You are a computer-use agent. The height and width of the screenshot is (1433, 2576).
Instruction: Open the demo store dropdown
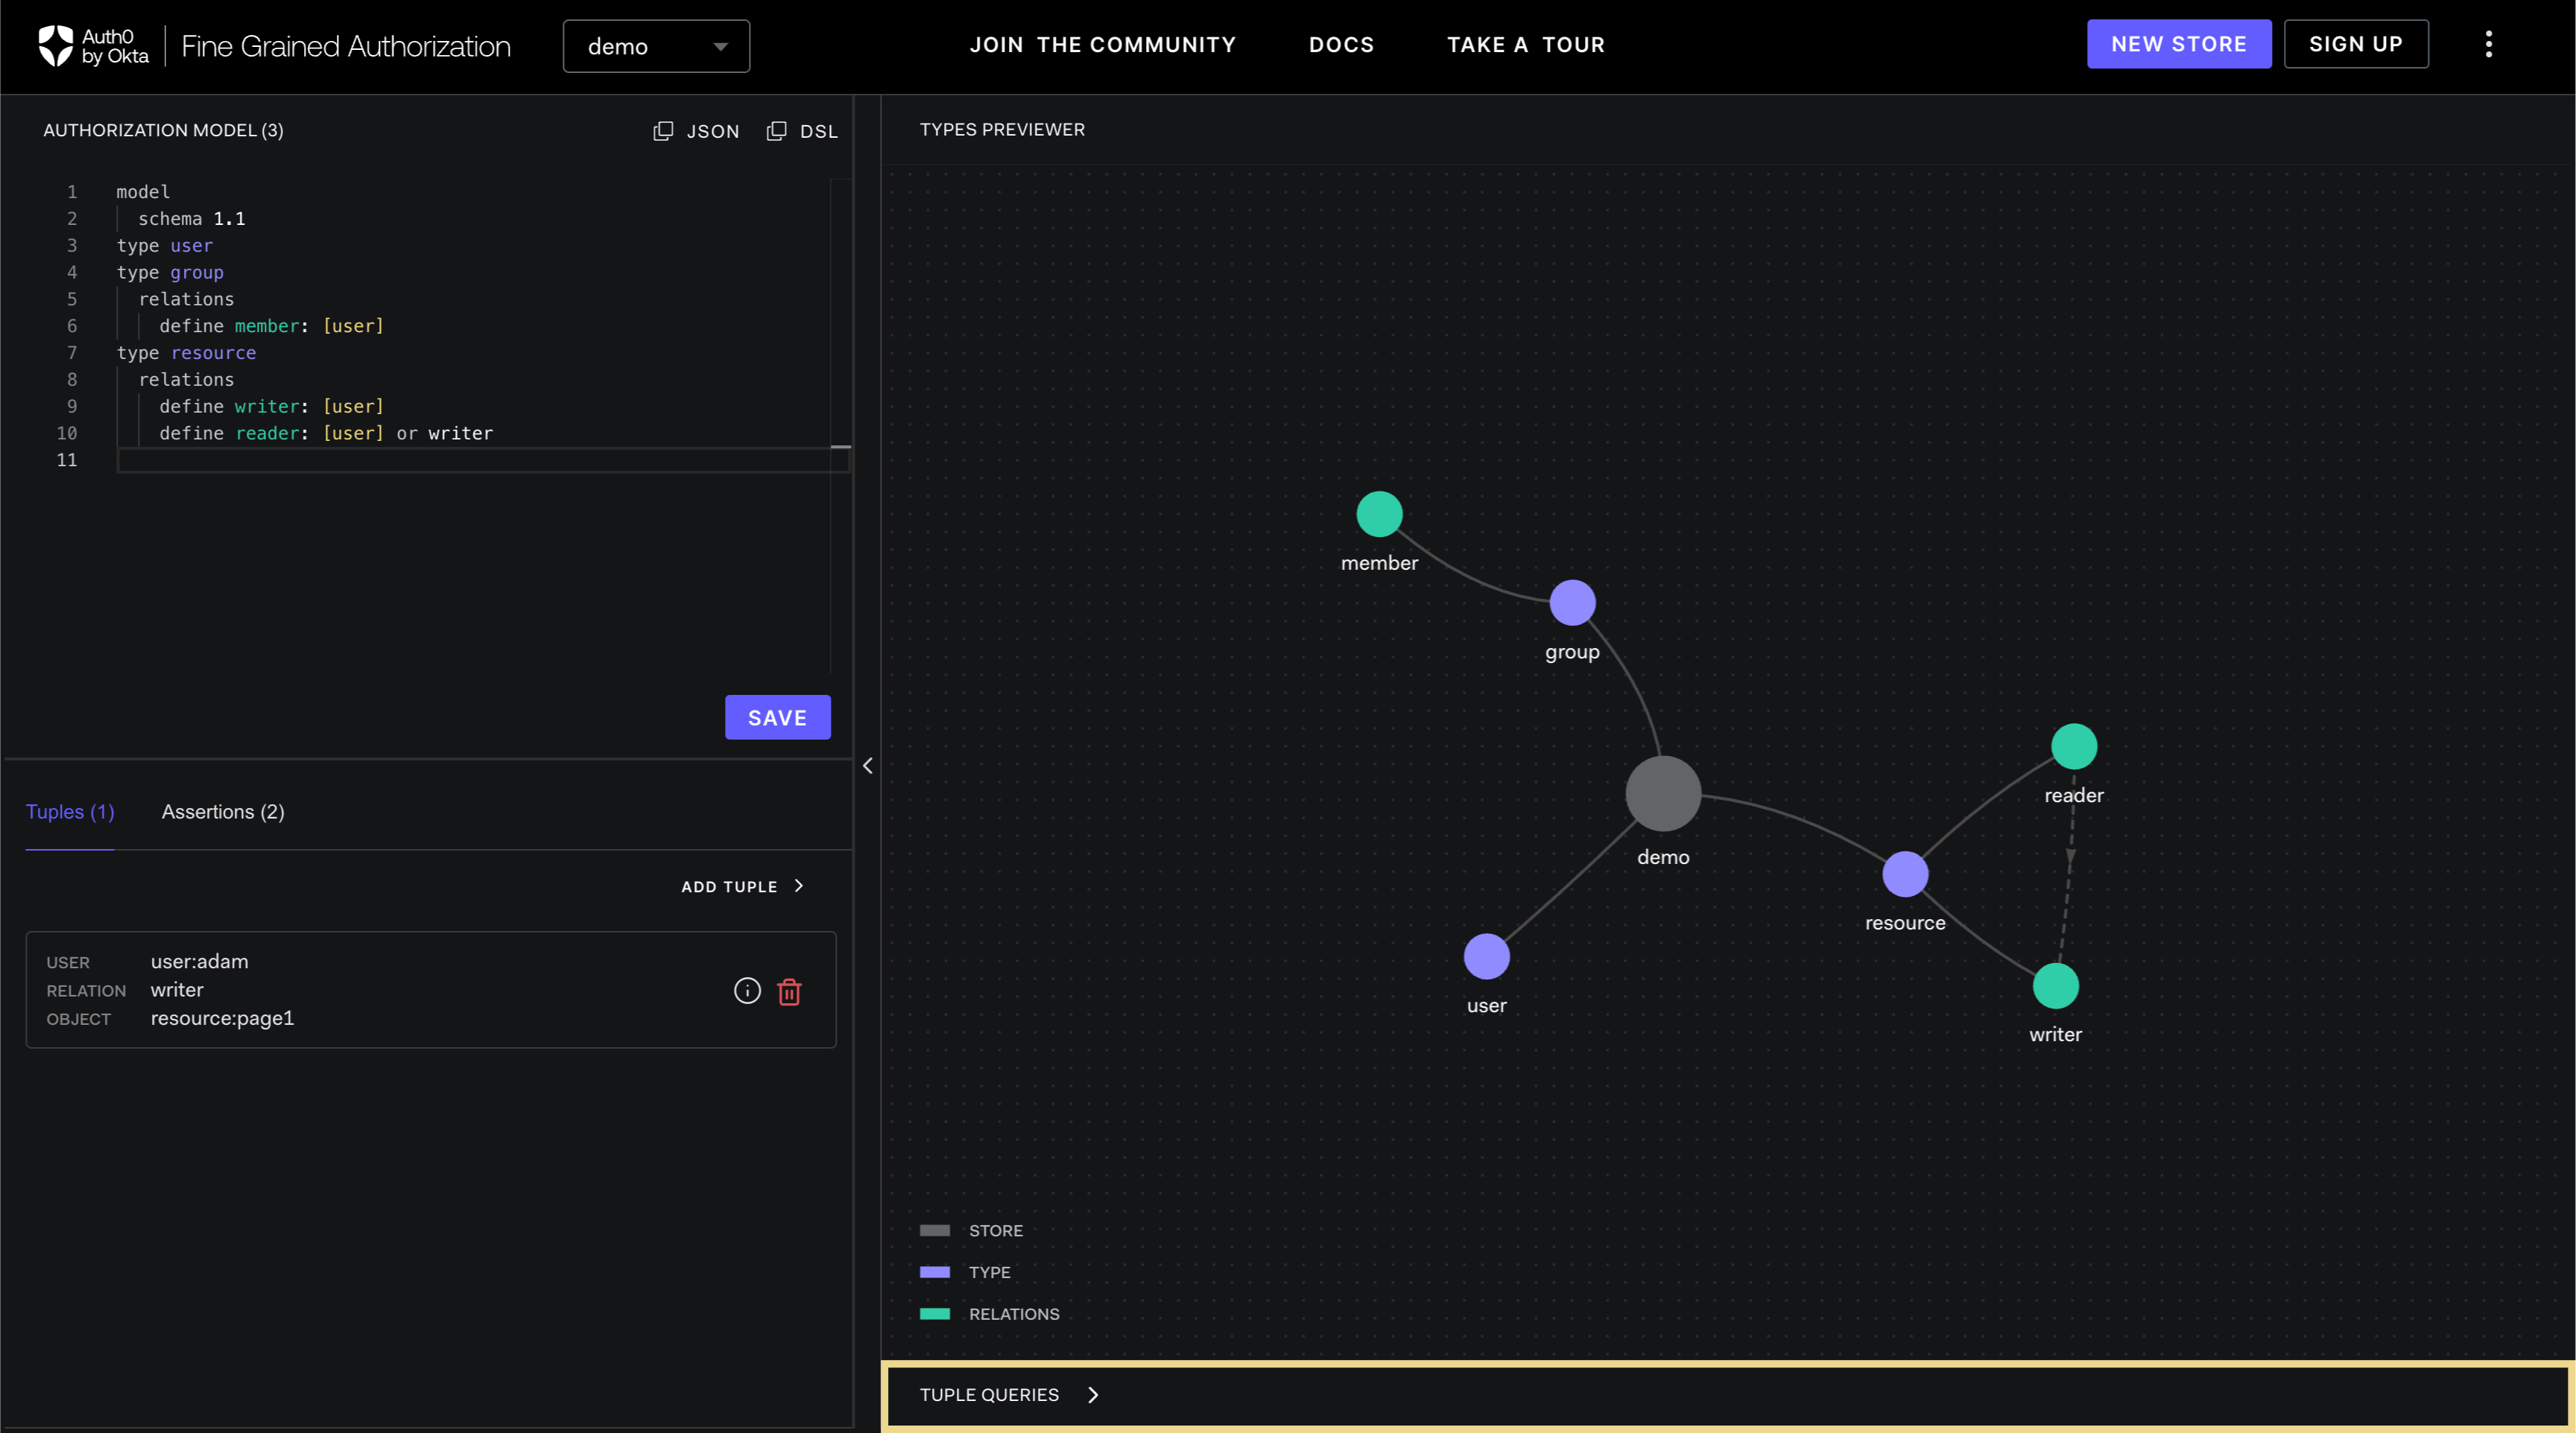(656, 46)
